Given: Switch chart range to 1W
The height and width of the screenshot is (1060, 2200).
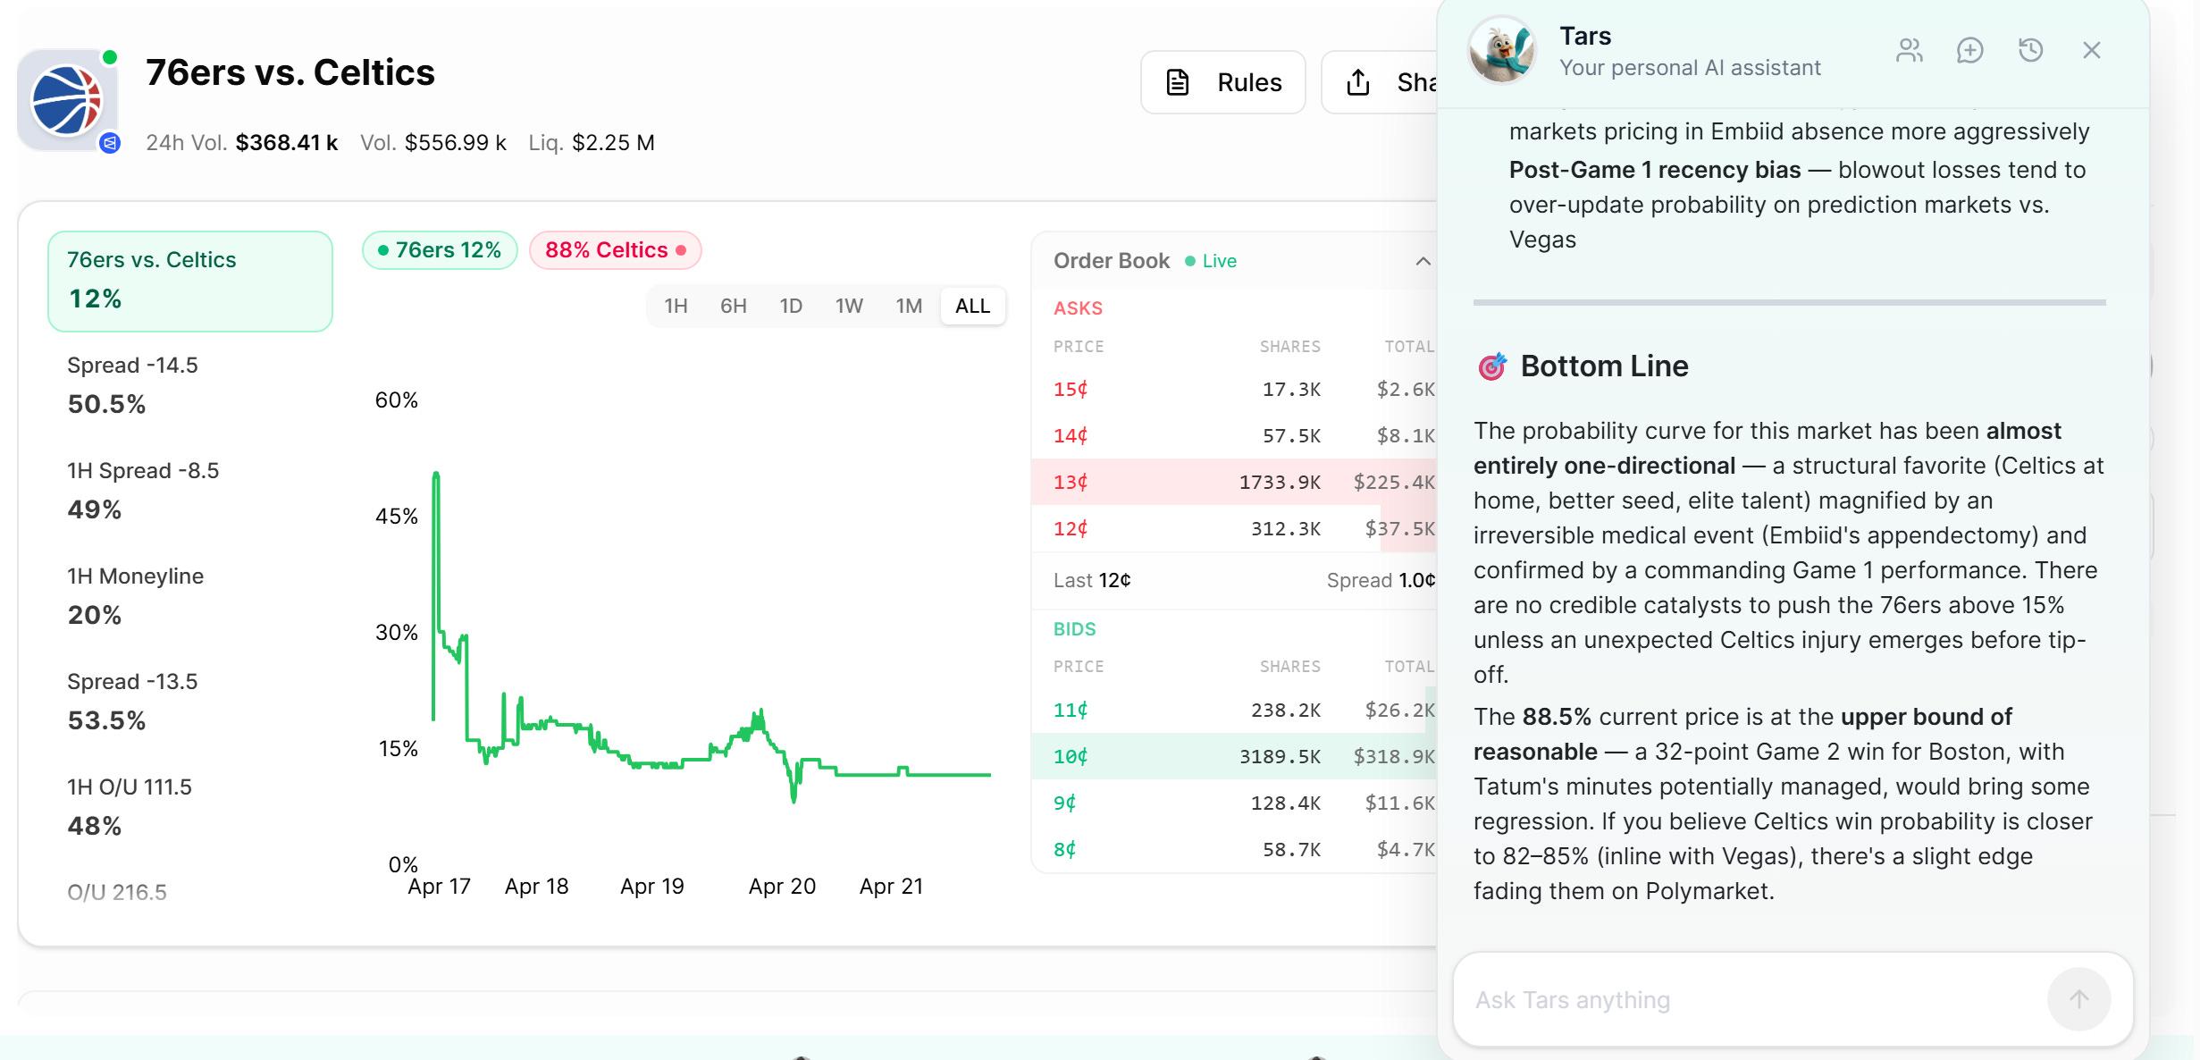Looking at the screenshot, I should (848, 307).
